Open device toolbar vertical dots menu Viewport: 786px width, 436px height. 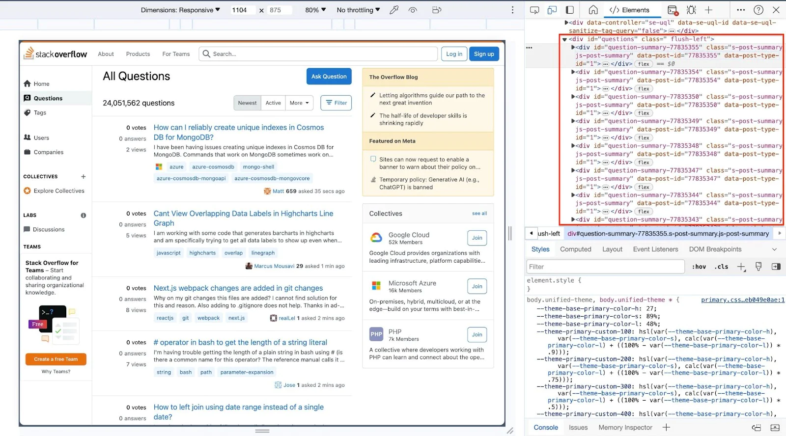pos(512,10)
